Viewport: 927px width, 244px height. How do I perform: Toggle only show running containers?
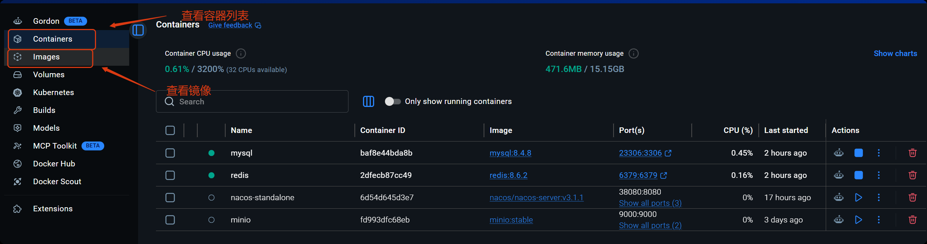pyautogui.click(x=393, y=101)
